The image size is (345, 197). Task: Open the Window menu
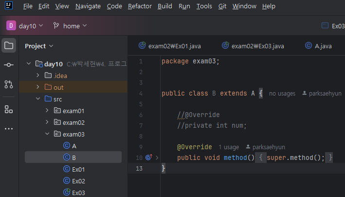point(244,6)
